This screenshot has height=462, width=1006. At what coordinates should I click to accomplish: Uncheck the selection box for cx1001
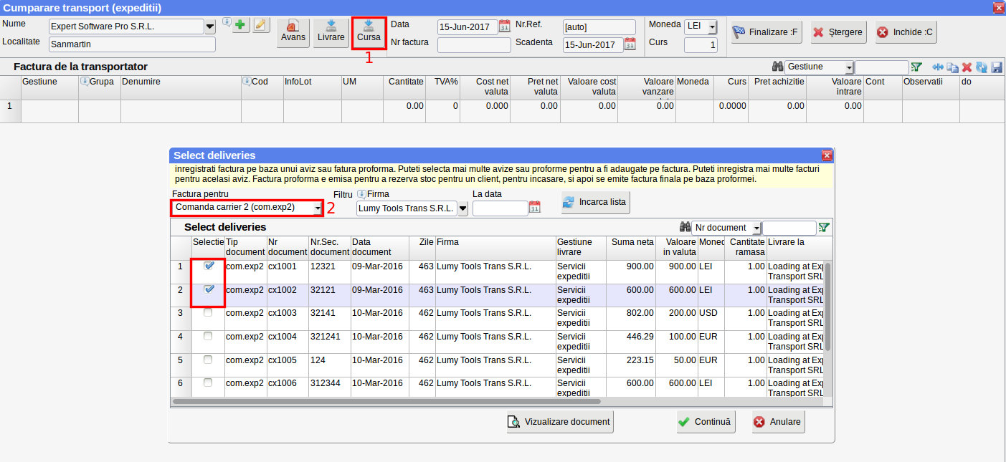[x=209, y=266]
